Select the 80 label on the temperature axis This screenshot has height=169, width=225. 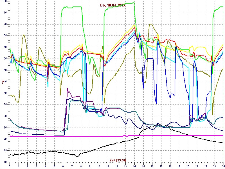(x=5, y=1)
